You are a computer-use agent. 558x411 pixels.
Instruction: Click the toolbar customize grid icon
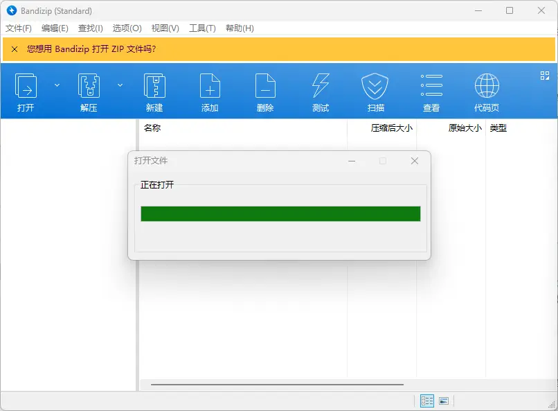pyautogui.click(x=544, y=76)
